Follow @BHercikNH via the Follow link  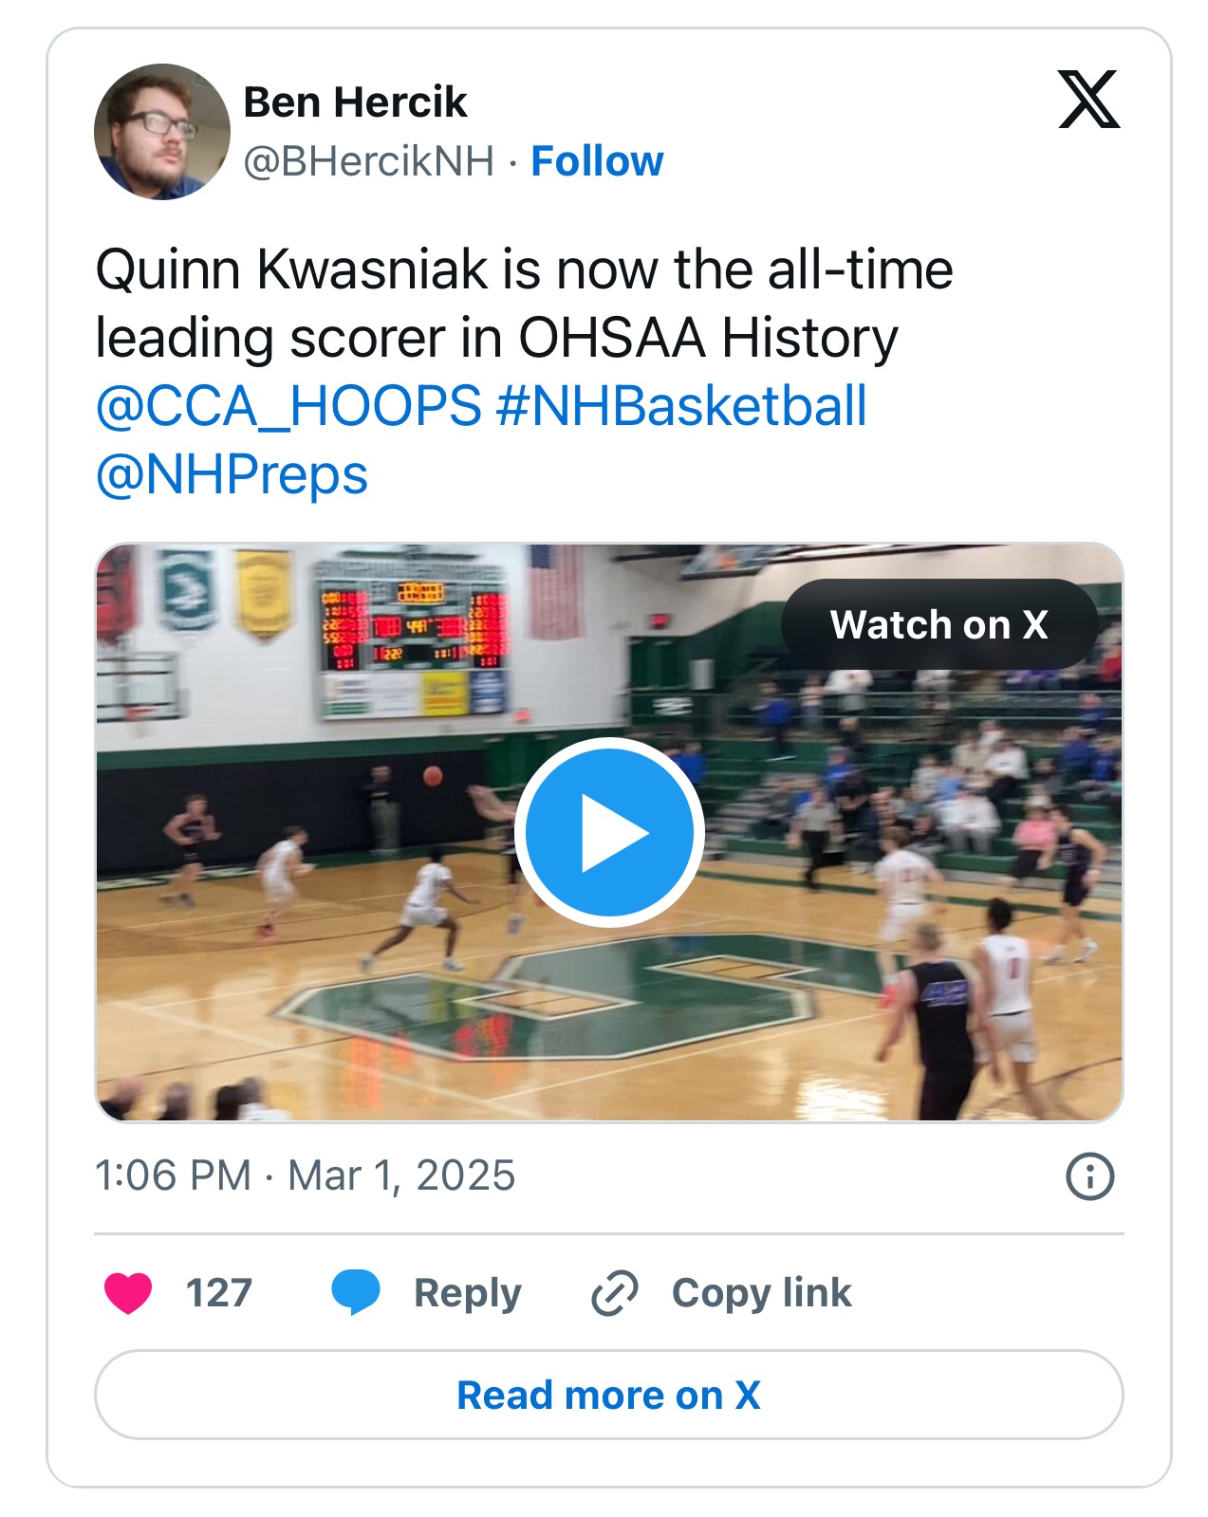pyautogui.click(x=598, y=161)
